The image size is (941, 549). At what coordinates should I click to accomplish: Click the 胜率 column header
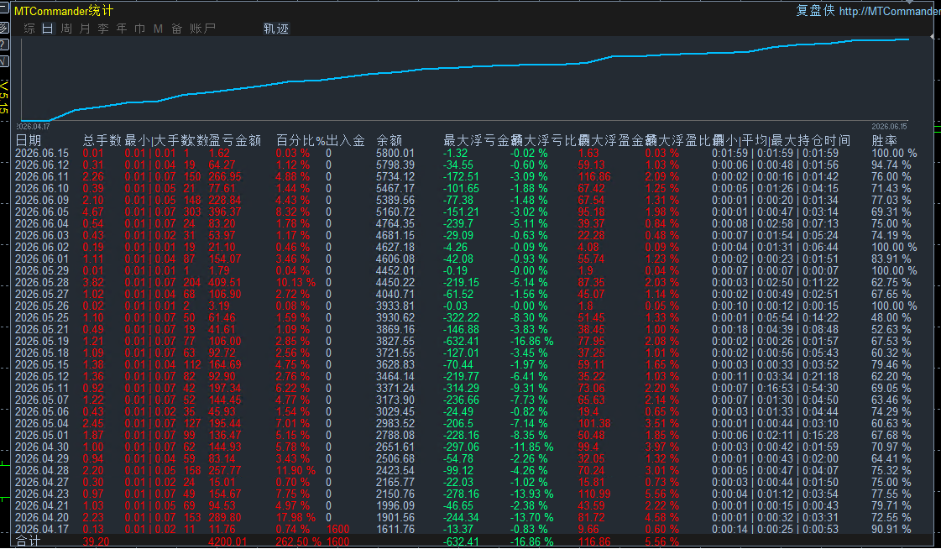coord(884,140)
